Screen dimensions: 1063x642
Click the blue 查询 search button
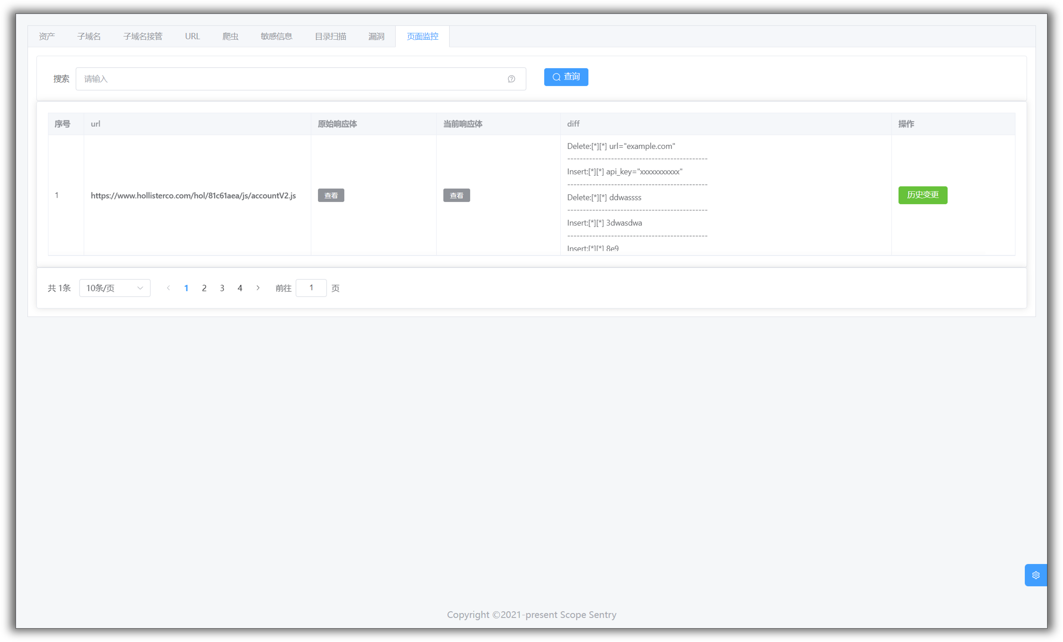pos(565,77)
